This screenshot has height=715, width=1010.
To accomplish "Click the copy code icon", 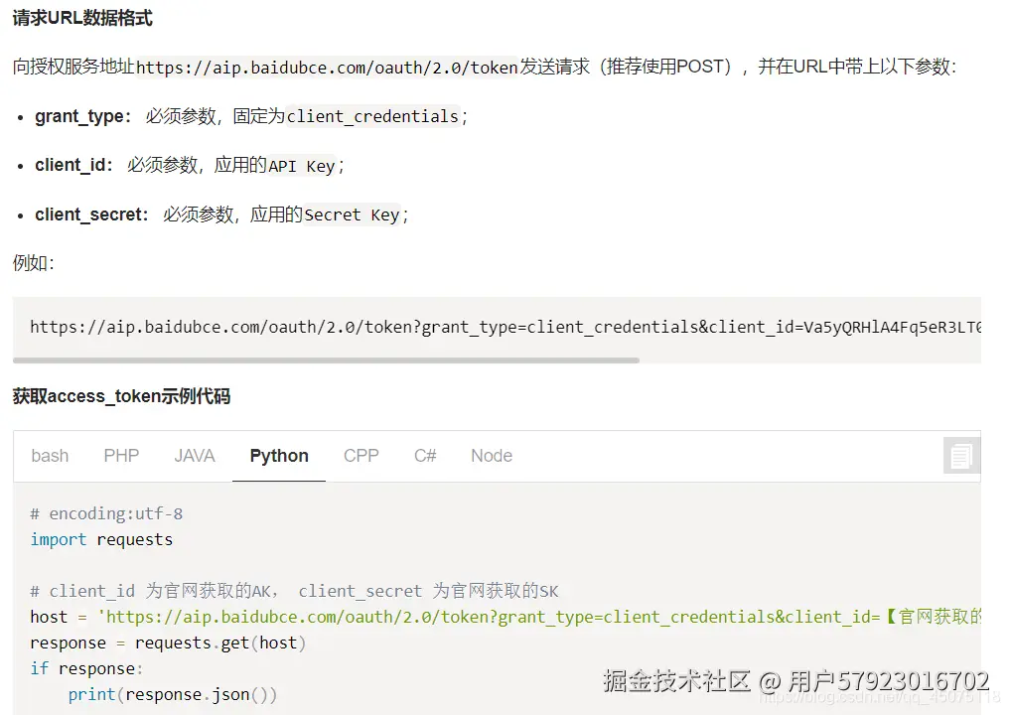I will [x=960, y=456].
